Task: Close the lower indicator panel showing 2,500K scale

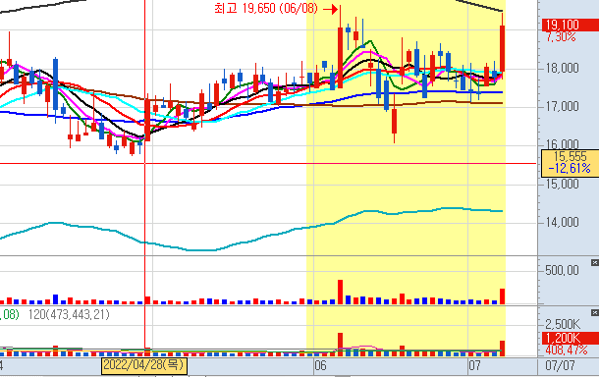Action: point(595,313)
